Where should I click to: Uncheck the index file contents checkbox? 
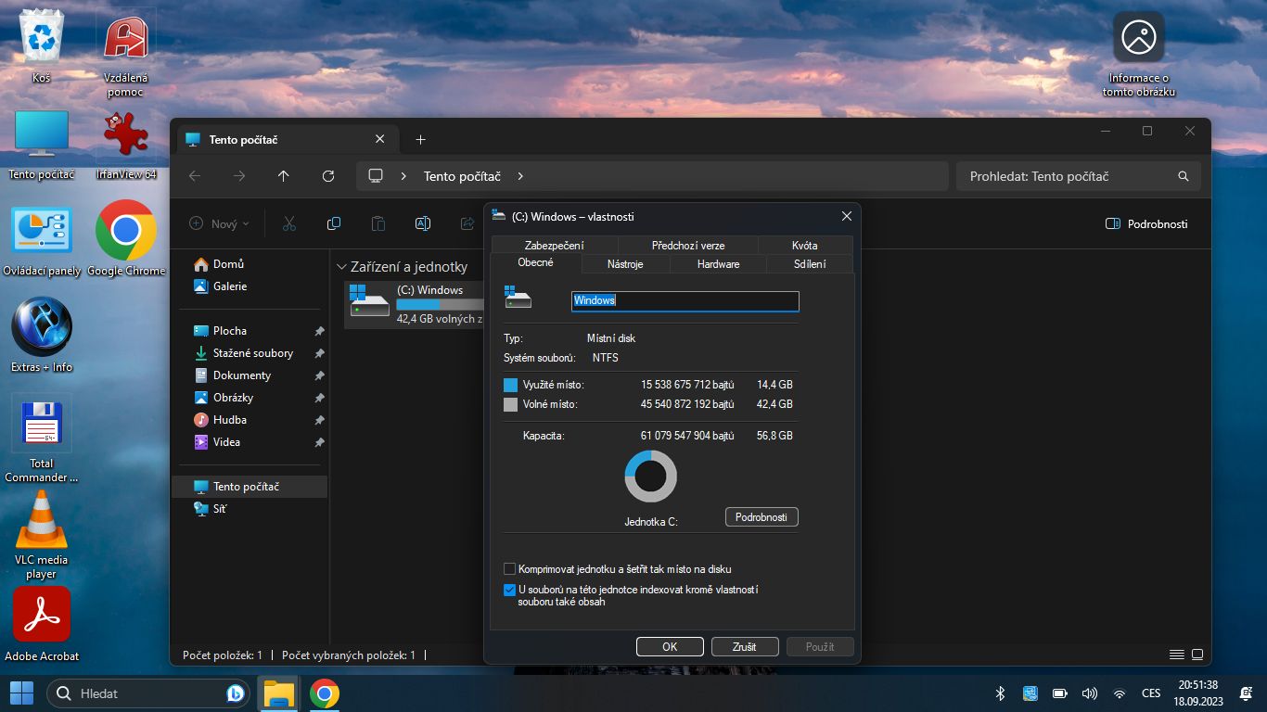coord(509,590)
